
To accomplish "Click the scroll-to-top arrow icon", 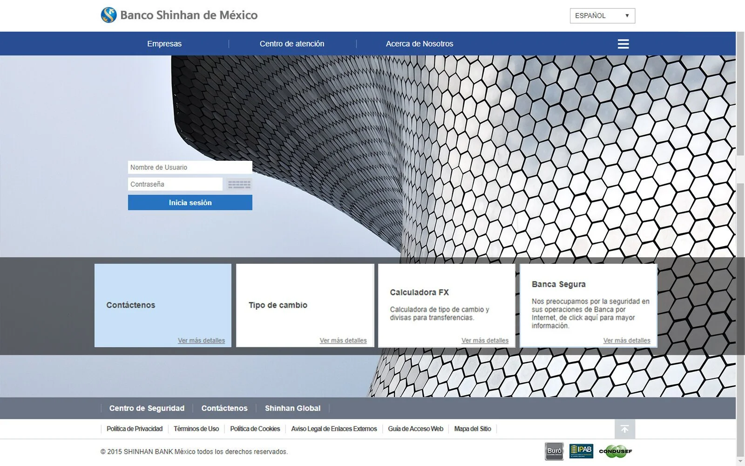I will click(x=624, y=429).
